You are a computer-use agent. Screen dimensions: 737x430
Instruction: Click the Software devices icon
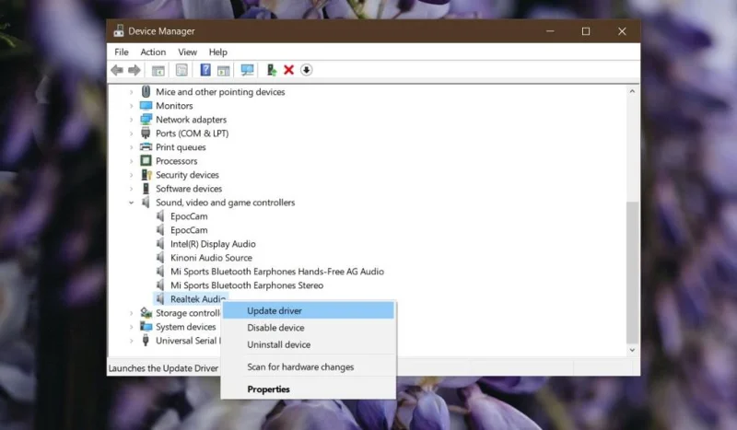point(146,189)
